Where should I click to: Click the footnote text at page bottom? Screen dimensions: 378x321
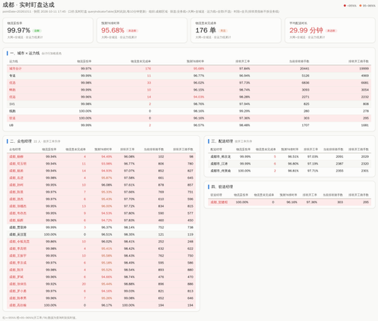(x=39, y=318)
